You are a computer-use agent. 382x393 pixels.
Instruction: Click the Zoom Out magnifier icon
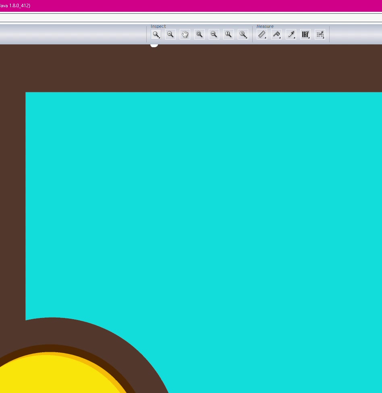[170, 34]
